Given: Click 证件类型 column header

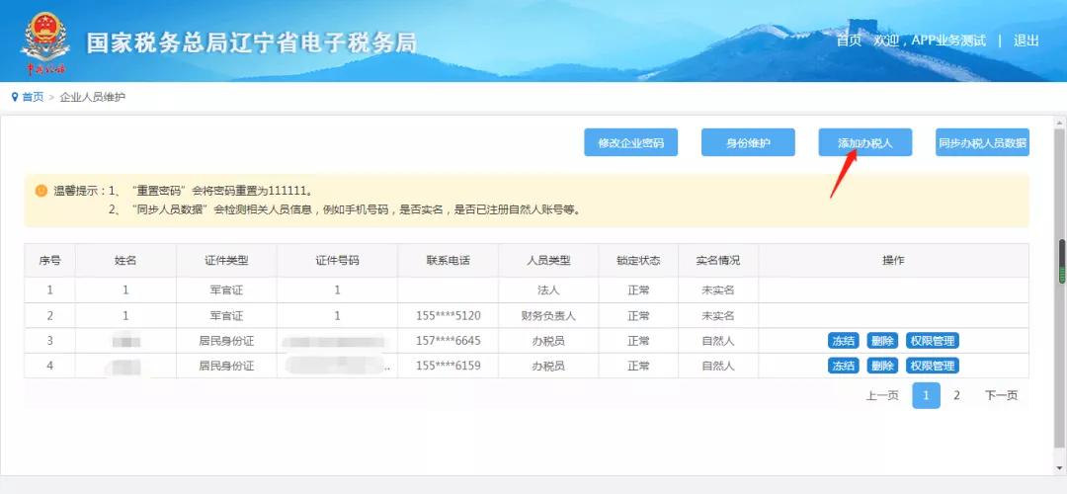Looking at the screenshot, I should point(226,261).
